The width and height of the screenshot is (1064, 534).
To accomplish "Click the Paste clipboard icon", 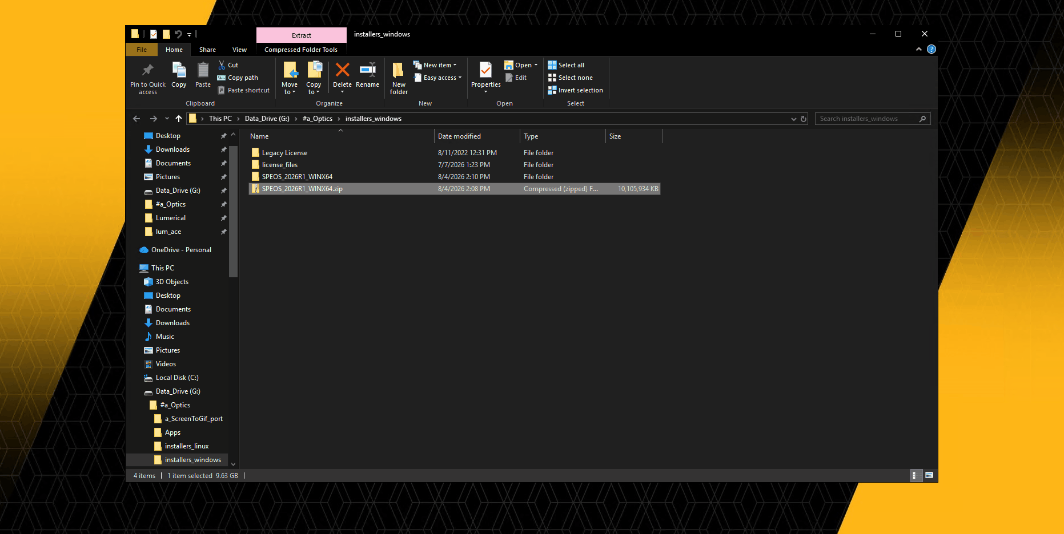I will (203, 70).
